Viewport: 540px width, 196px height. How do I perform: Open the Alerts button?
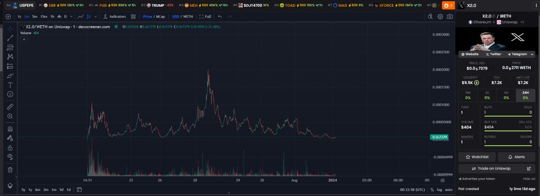(517, 157)
